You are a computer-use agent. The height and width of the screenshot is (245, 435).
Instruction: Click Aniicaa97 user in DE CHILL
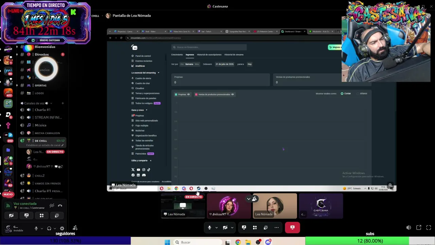click(x=45, y=166)
